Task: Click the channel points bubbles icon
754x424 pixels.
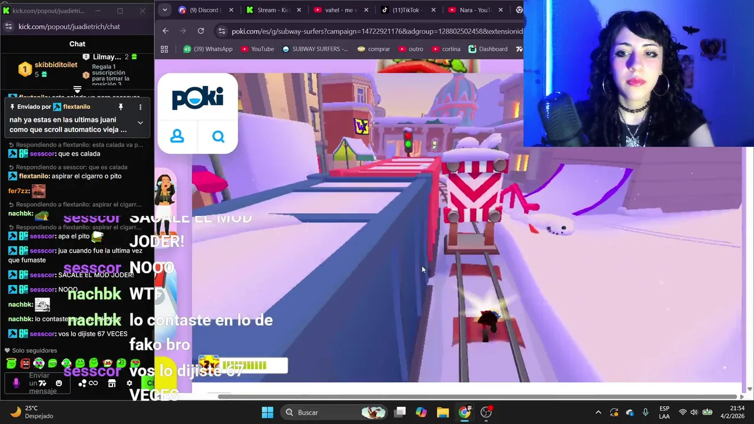Action: [x=82, y=383]
